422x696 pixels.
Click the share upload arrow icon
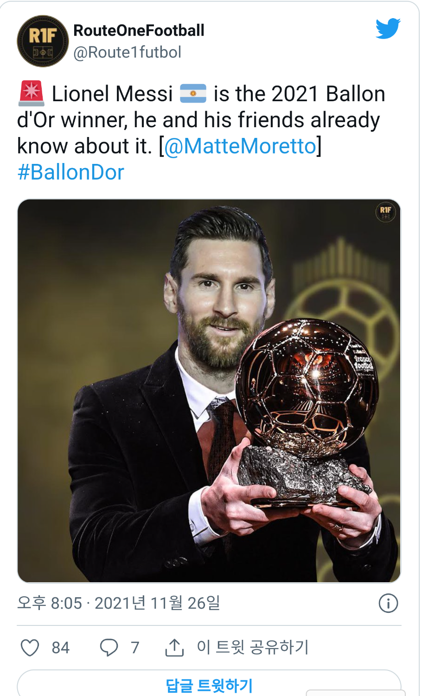pyautogui.click(x=174, y=647)
